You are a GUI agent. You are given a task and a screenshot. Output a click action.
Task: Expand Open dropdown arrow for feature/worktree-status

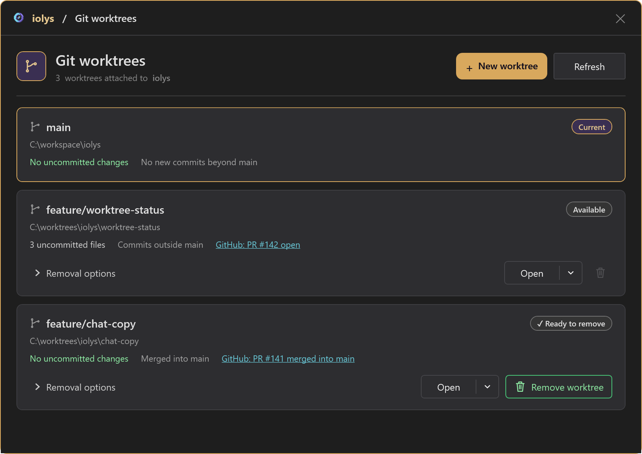tap(571, 273)
